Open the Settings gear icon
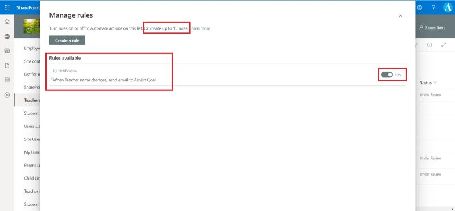This screenshot has height=211, width=455. point(419,7)
